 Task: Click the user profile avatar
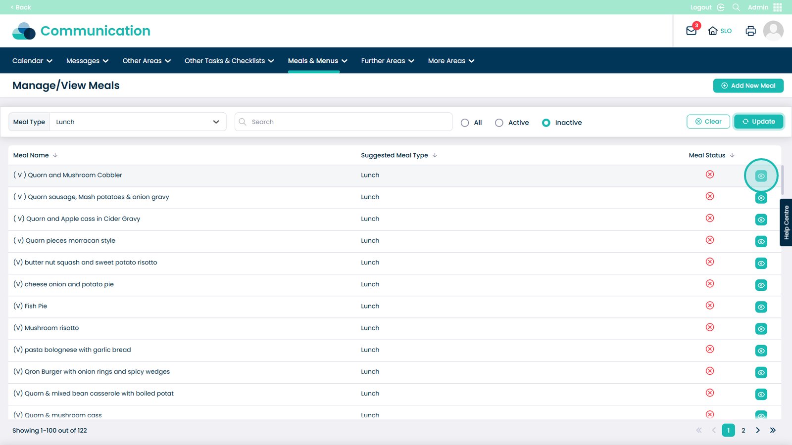coord(773,31)
